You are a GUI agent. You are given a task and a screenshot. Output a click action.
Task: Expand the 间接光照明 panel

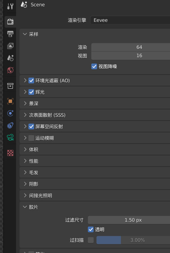95,195
